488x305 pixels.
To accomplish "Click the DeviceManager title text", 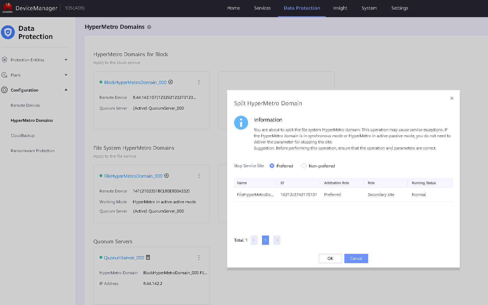I will point(36,8).
